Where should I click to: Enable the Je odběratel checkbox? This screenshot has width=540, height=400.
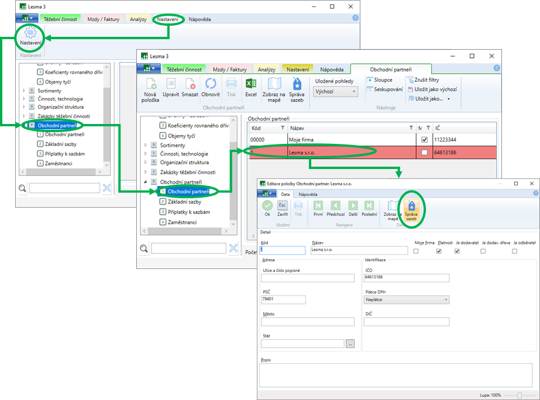pyautogui.click(x=515, y=251)
